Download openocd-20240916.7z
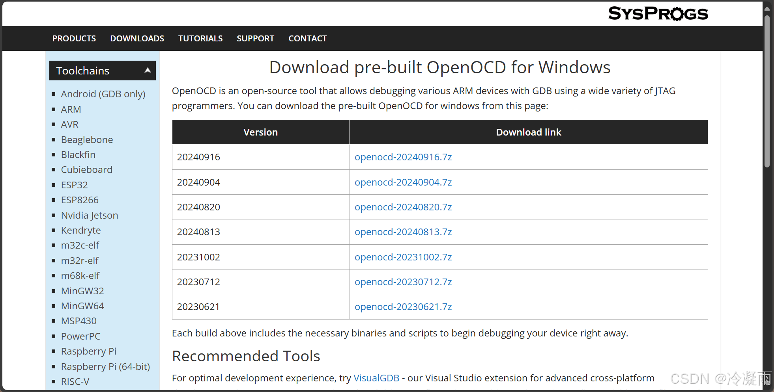Viewport: 774px width, 392px height. point(403,157)
